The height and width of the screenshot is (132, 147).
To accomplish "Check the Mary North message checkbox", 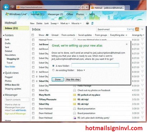I will [33, 95].
